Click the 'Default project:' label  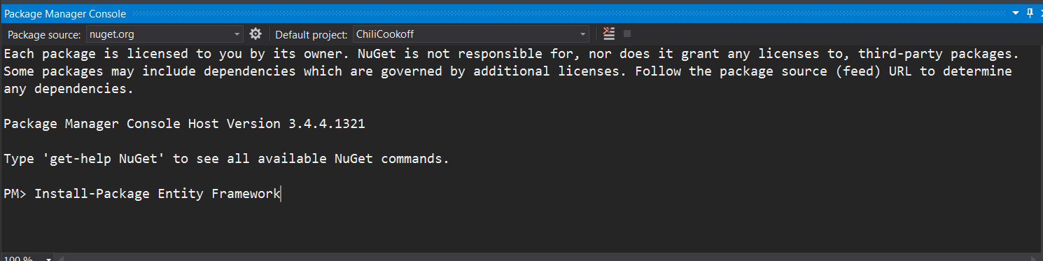pos(311,34)
